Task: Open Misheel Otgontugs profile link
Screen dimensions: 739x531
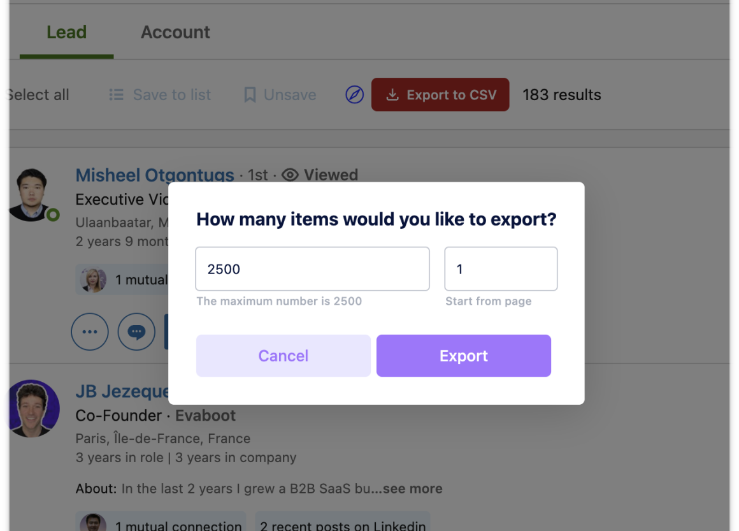Action: (155, 175)
